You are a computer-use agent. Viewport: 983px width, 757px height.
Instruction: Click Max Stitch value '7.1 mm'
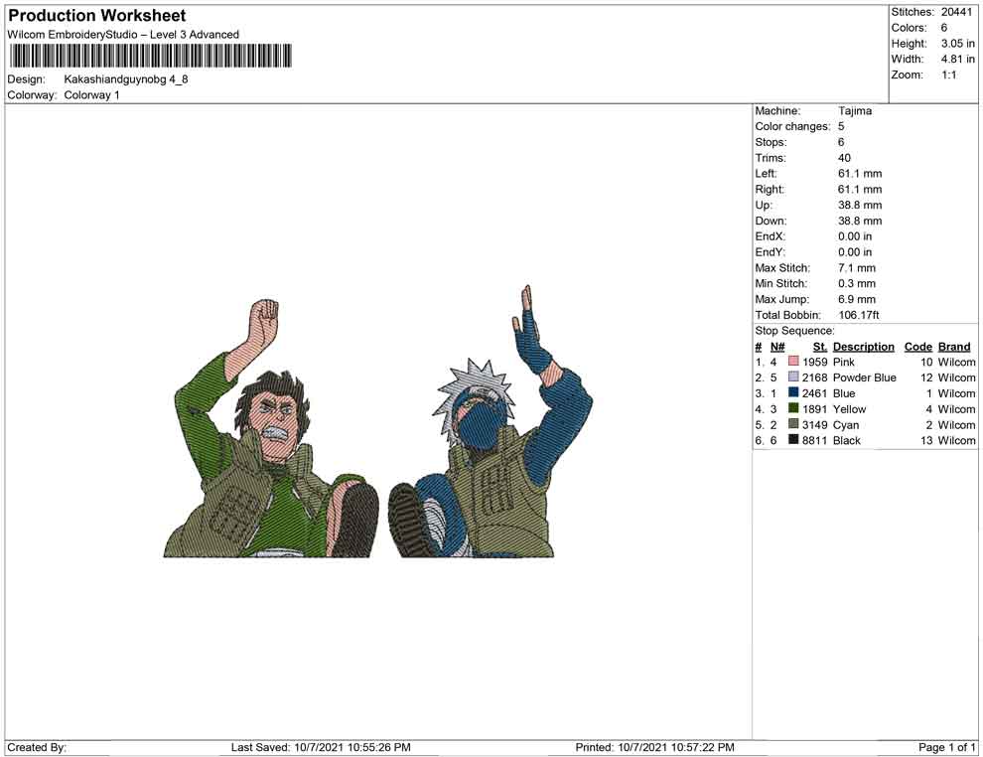tap(857, 268)
